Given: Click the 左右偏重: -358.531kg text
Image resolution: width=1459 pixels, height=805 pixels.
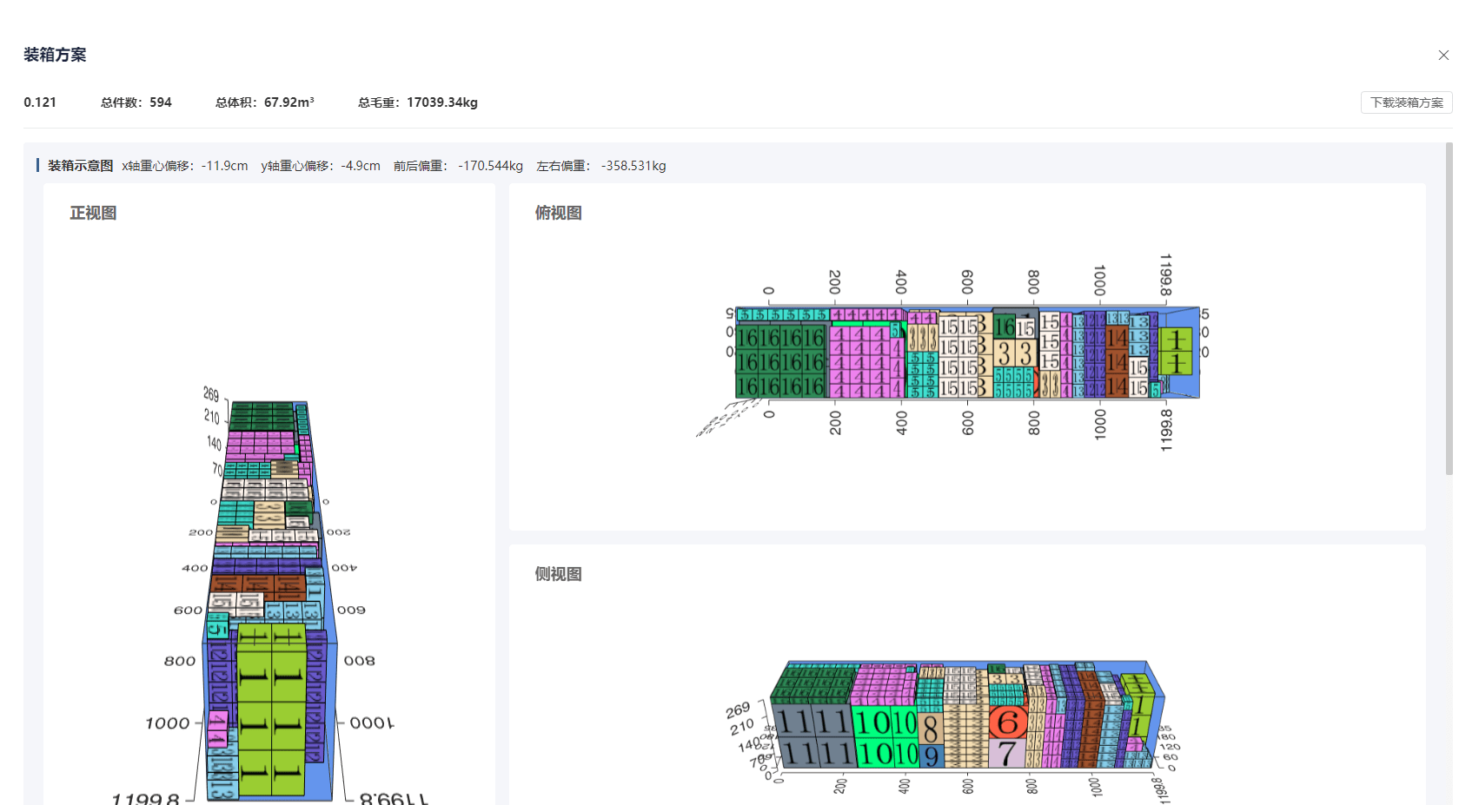Looking at the screenshot, I should coord(601,166).
